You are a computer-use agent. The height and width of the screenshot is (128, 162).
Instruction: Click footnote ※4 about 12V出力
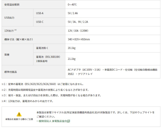[28, 101]
